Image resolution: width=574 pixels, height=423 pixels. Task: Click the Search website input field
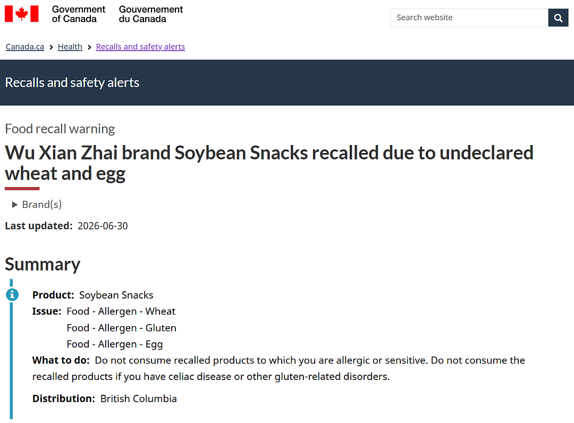point(469,18)
